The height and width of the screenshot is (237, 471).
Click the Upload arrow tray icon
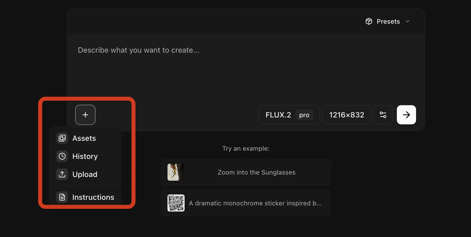[x=62, y=174]
